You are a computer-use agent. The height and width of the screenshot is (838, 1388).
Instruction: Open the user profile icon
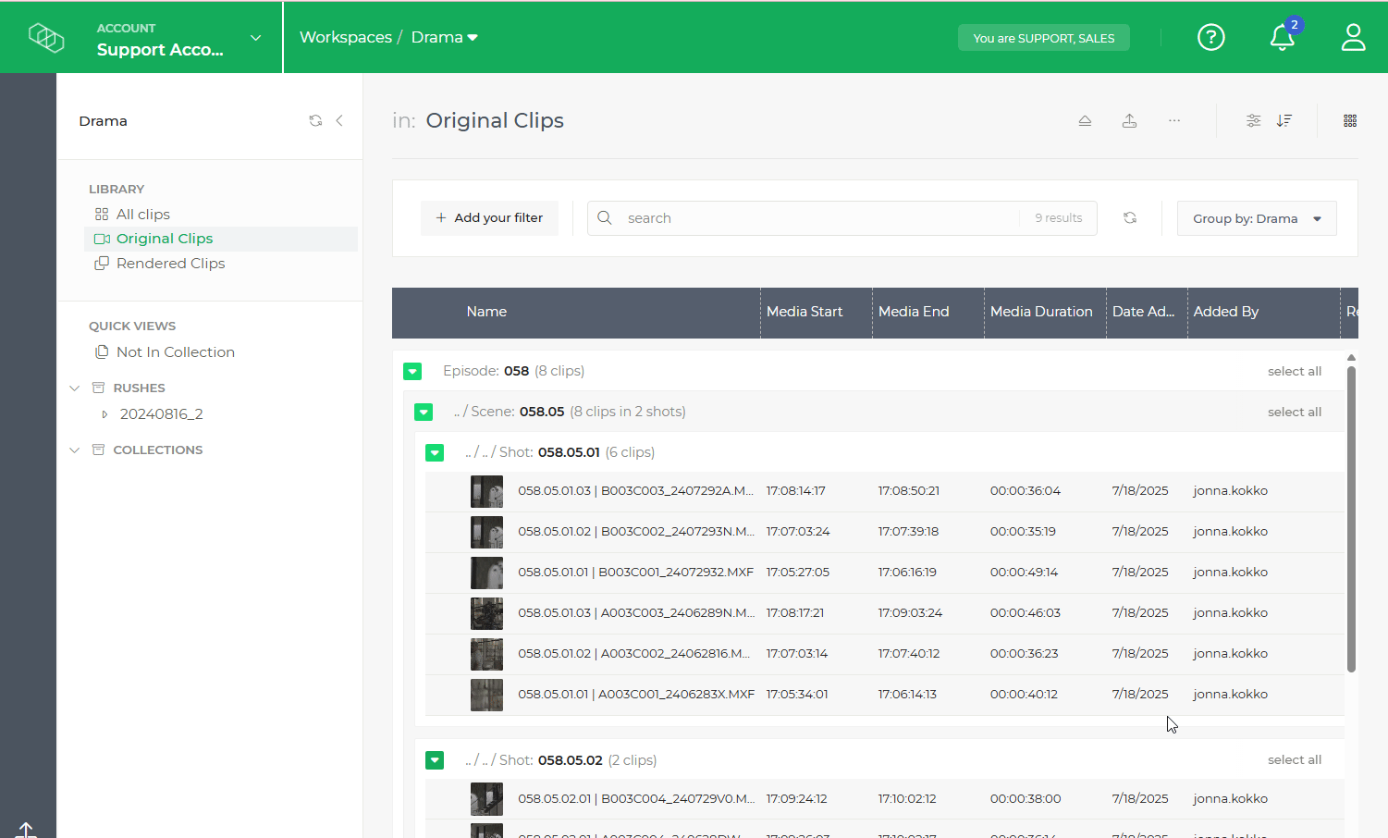[1353, 37]
